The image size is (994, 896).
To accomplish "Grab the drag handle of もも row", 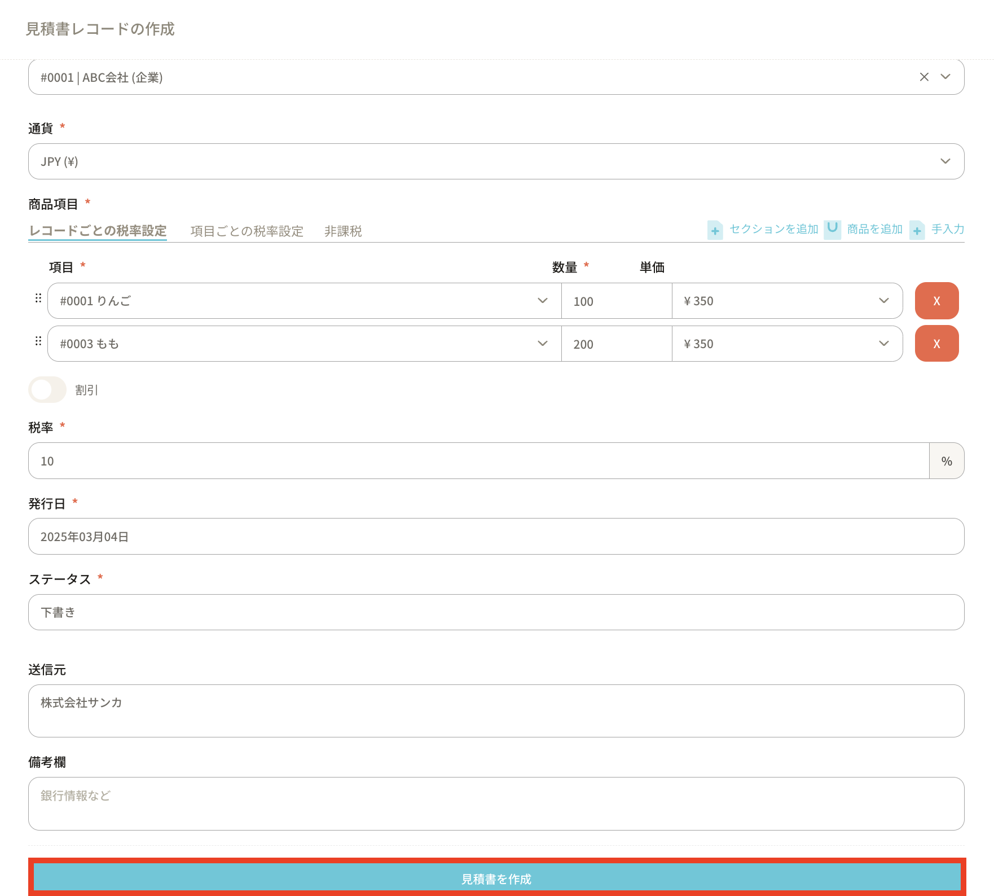I will point(38,341).
